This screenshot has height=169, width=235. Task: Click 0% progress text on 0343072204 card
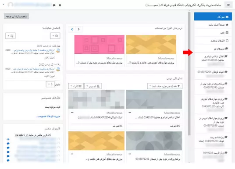click(x=117, y=126)
